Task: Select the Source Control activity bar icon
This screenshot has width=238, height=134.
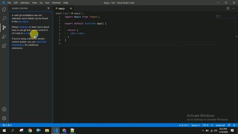Action: (x=4, y=28)
